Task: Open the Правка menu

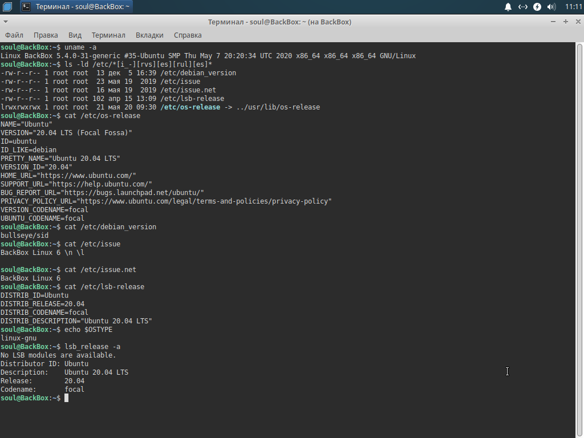Action: coord(46,35)
